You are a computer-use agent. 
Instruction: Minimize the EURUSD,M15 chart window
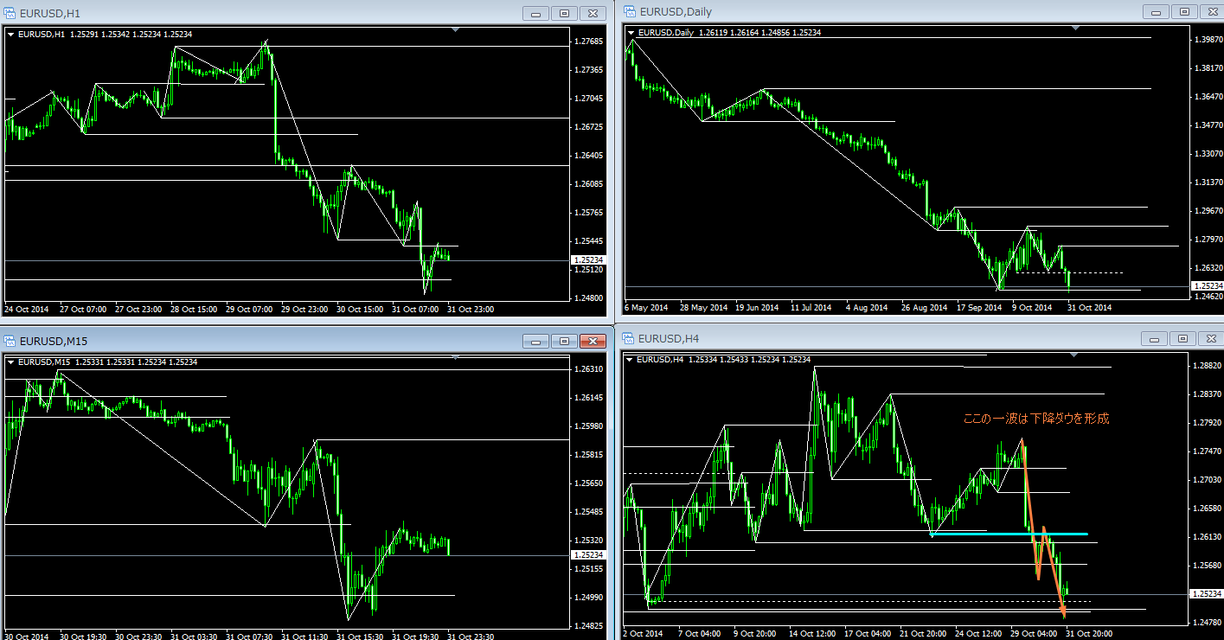point(536,341)
